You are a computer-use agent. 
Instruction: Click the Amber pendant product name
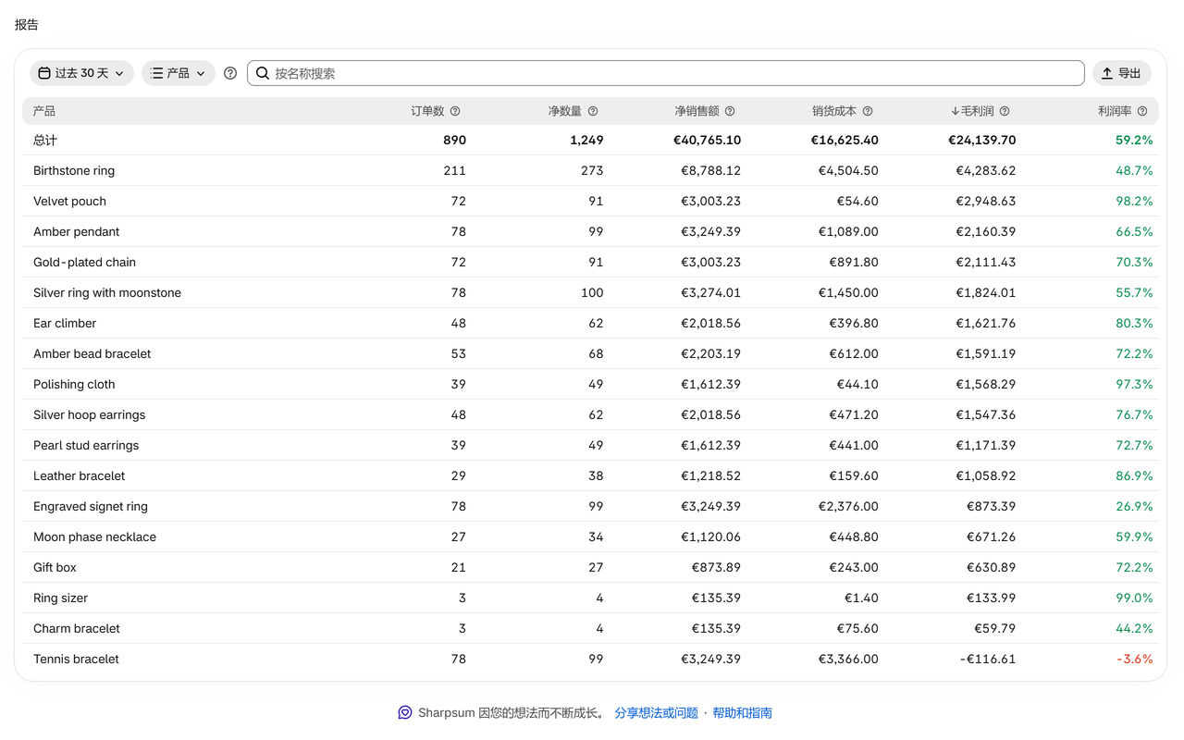(76, 231)
